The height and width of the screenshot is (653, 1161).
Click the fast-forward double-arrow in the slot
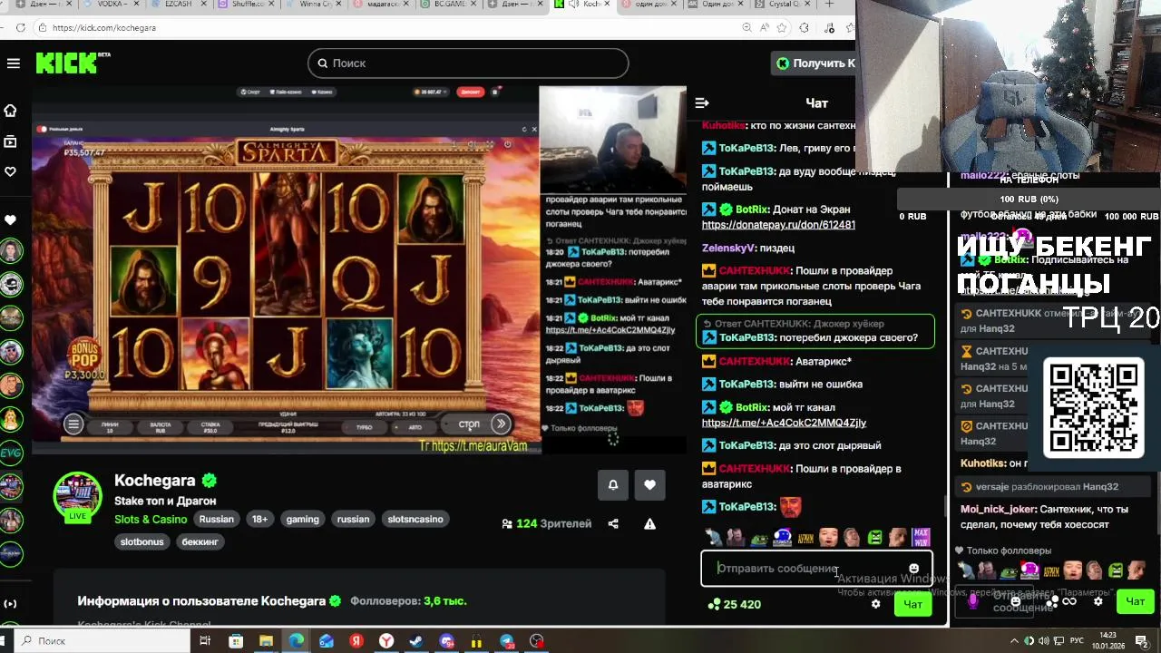(501, 424)
